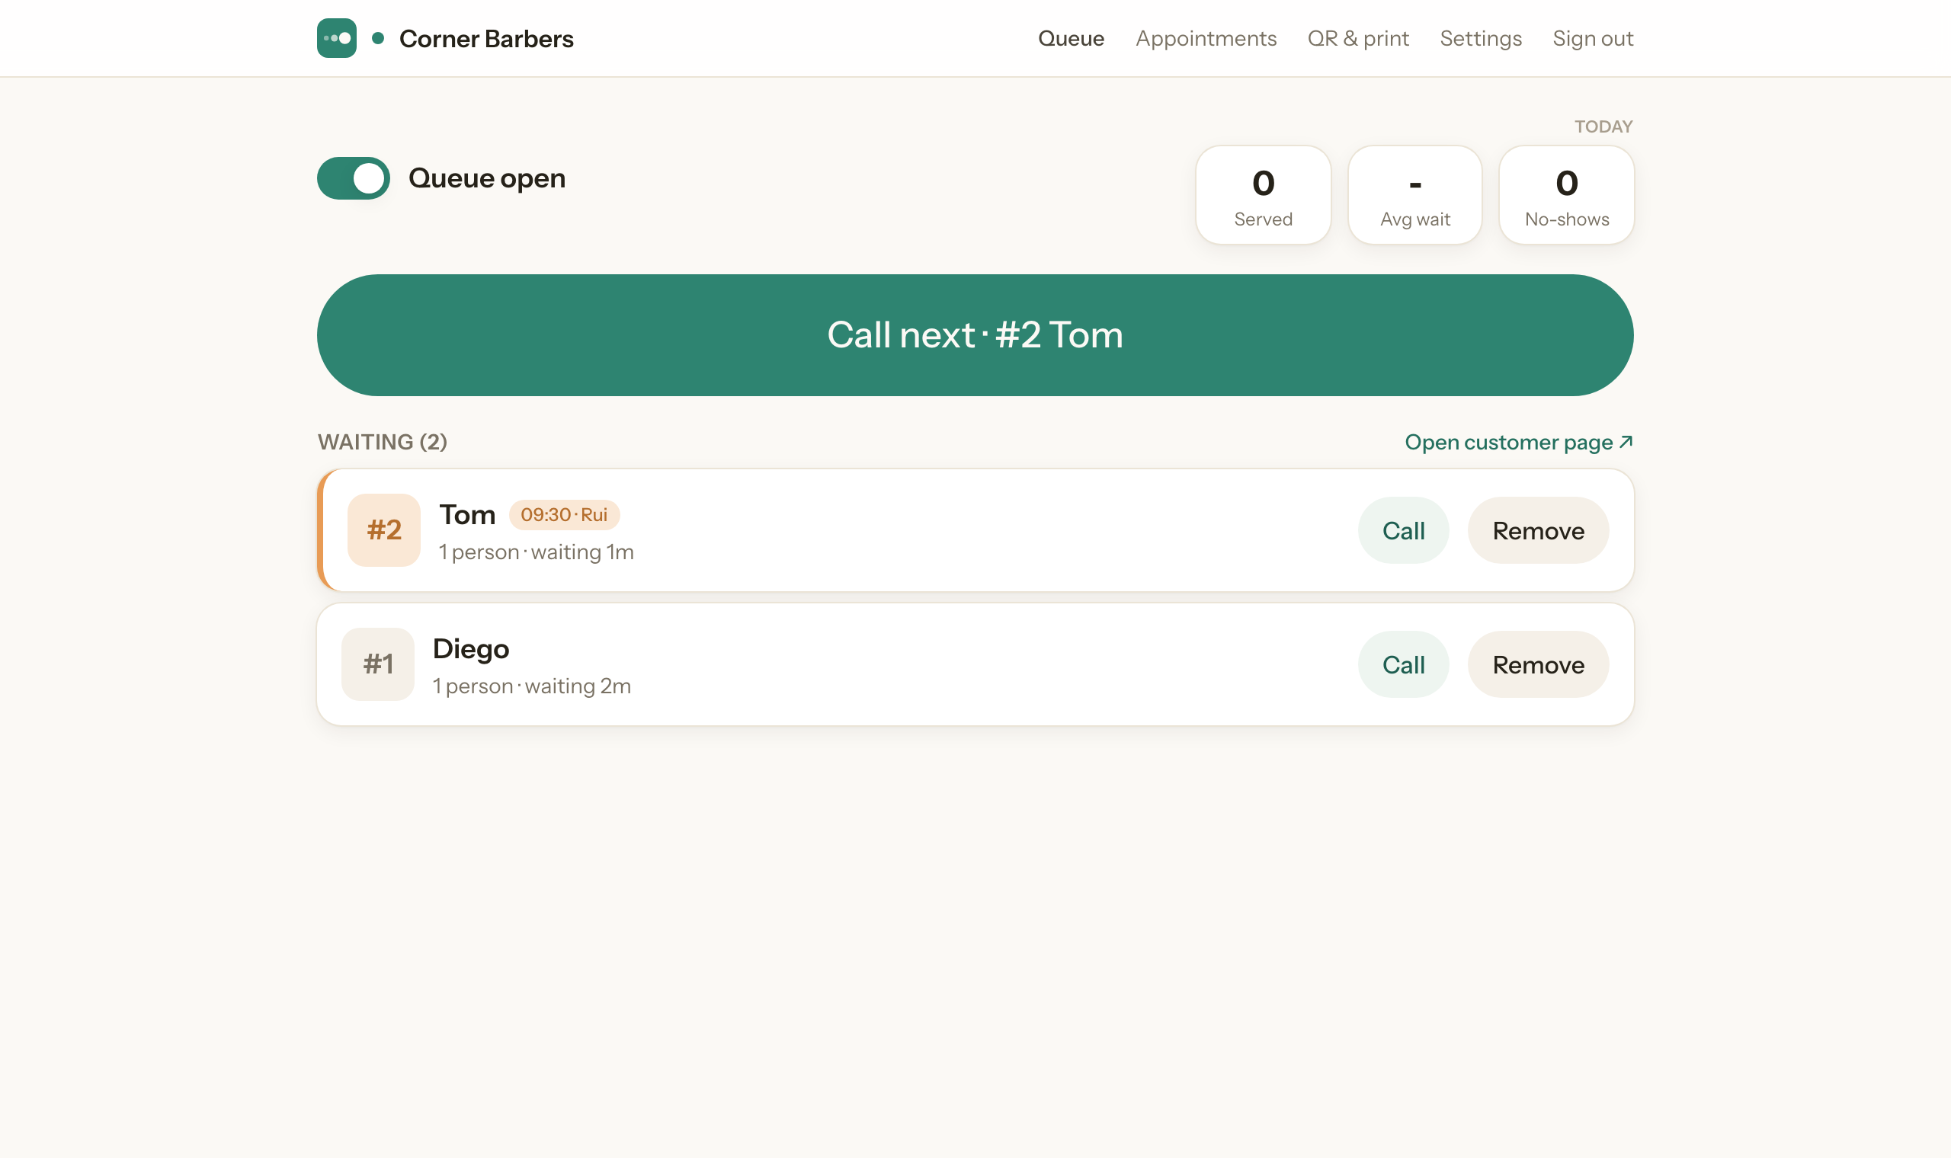Call Diego from the waiting list

coord(1403,665)
